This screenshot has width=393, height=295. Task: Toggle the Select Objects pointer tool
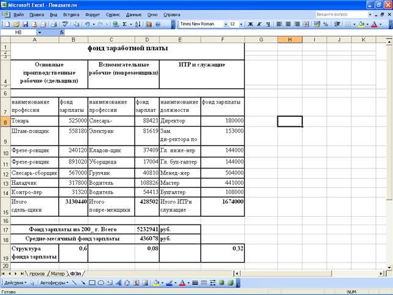pyautogui.click(x=32, y=283)
